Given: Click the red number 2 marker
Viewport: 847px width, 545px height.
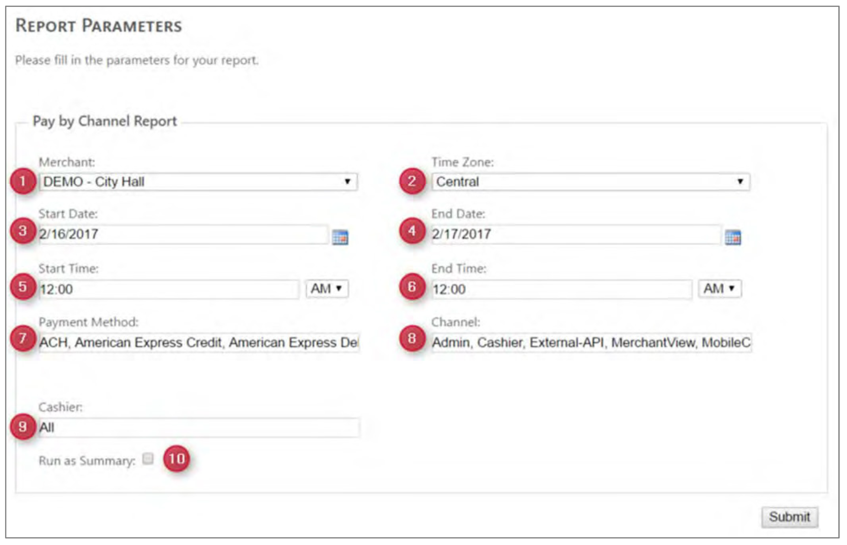Looking at the screenshot, I should click(412, 182).
